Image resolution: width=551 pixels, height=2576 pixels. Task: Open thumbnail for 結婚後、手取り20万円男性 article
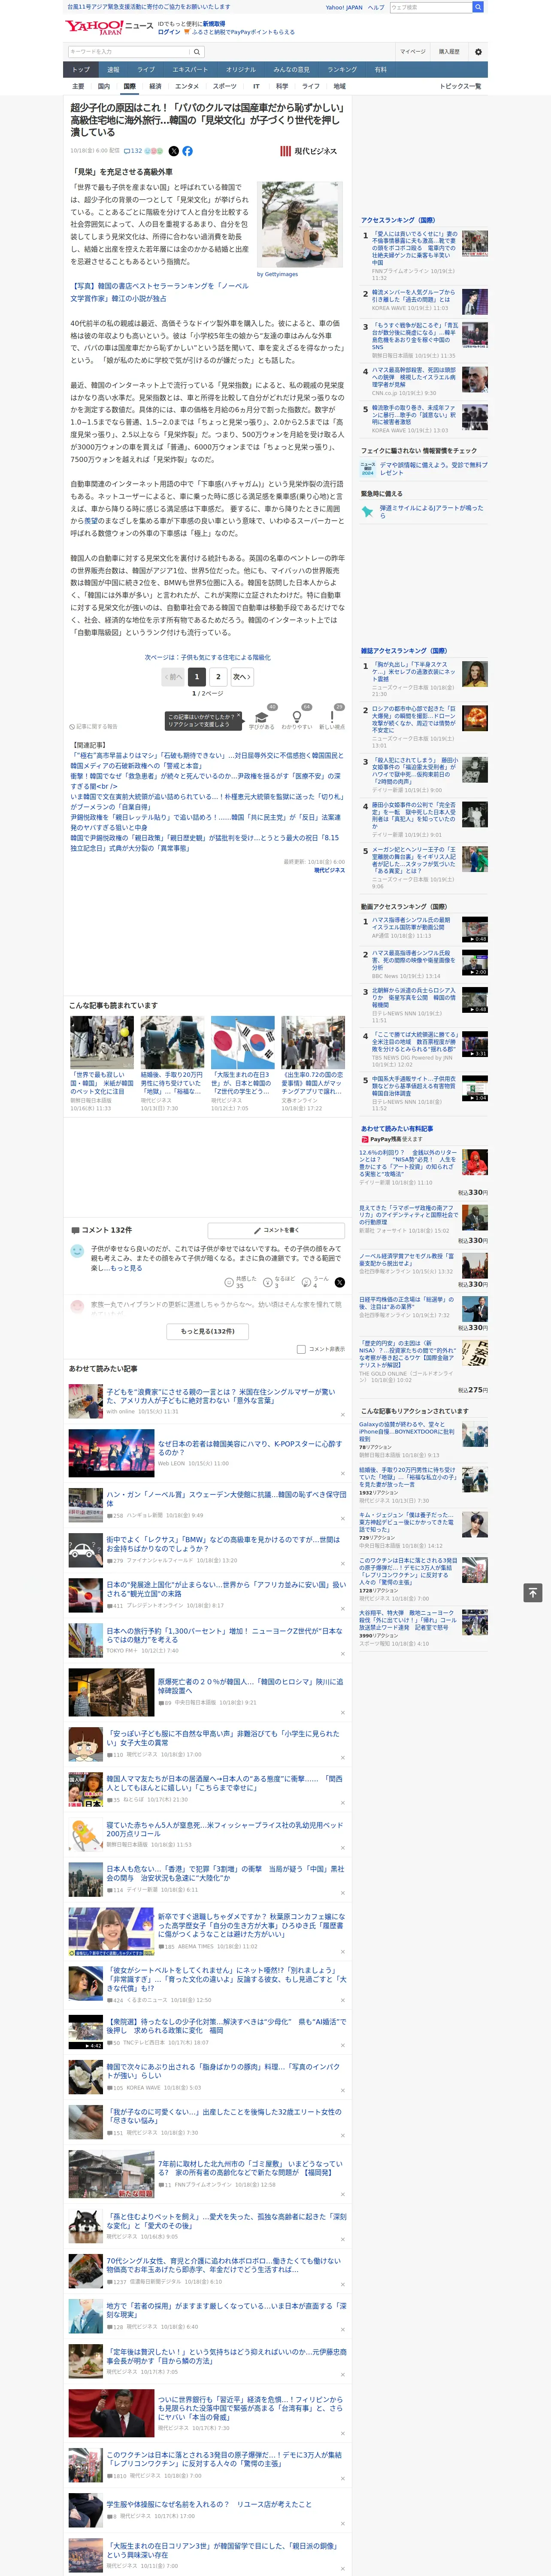tap(172, 1043)
